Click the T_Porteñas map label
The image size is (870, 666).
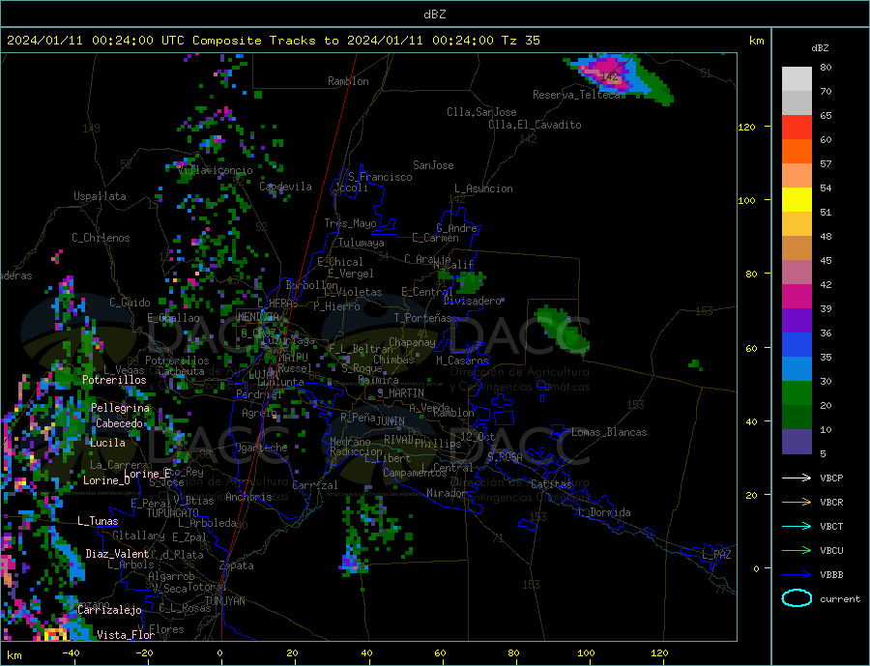click(423, 317)
